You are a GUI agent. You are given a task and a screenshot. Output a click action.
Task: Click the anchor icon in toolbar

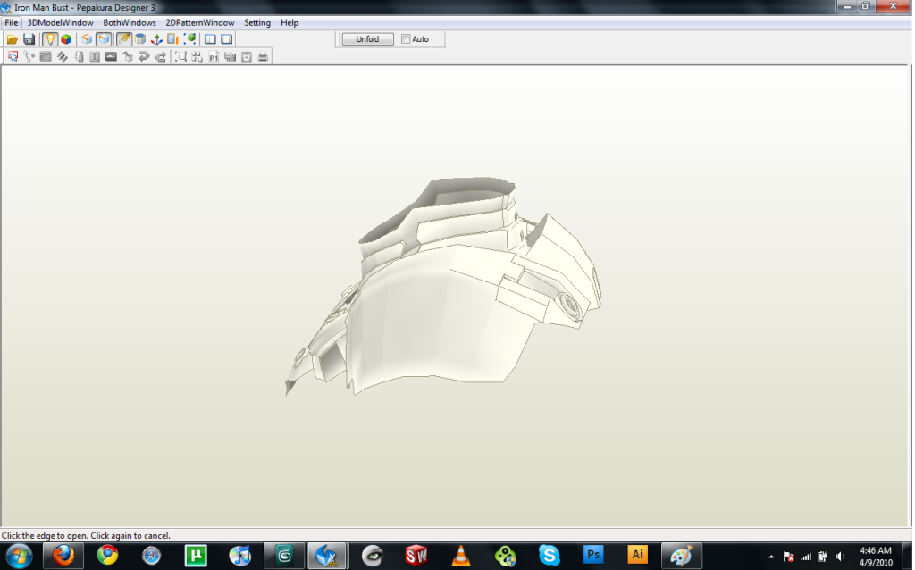156,39
